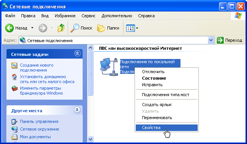Screen dimensions: 247x144
Task: Choose Отключить in context menu
Action: coord(167,72)
